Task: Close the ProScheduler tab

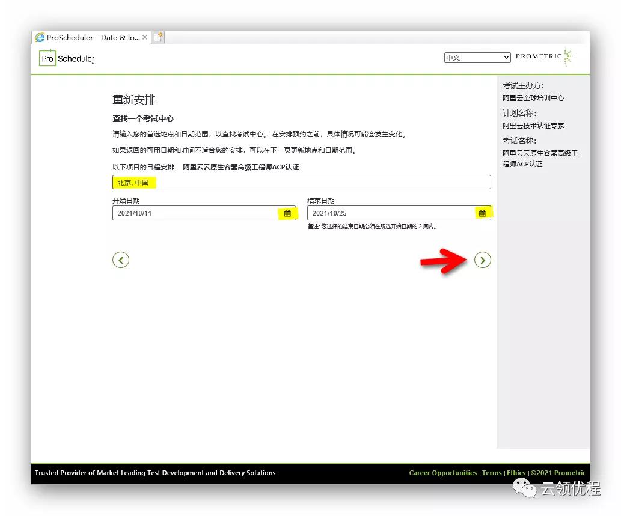Action: tap(144, 37)
